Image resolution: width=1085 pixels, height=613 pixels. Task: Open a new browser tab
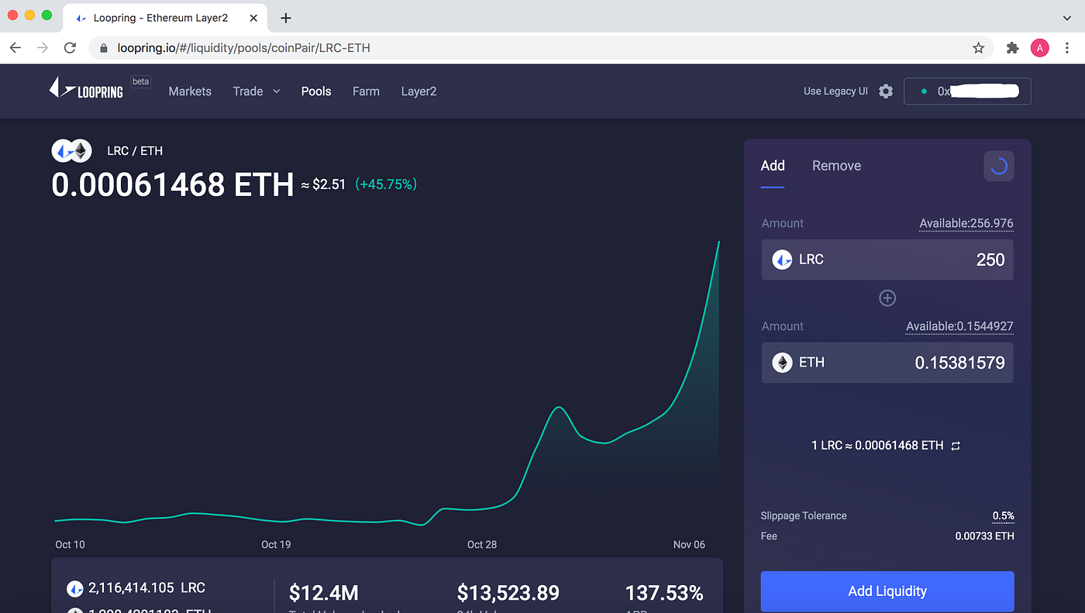[x=286, y=17]
